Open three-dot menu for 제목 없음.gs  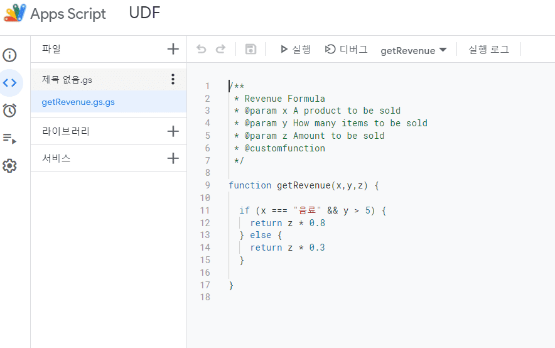(x=173, y=79)
